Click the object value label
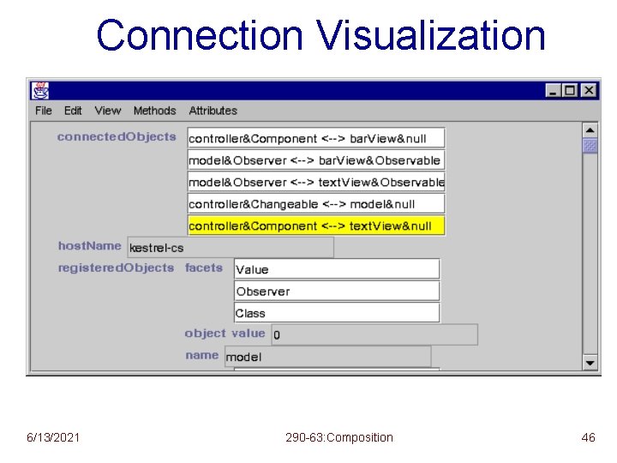 (x=225, y=334)
